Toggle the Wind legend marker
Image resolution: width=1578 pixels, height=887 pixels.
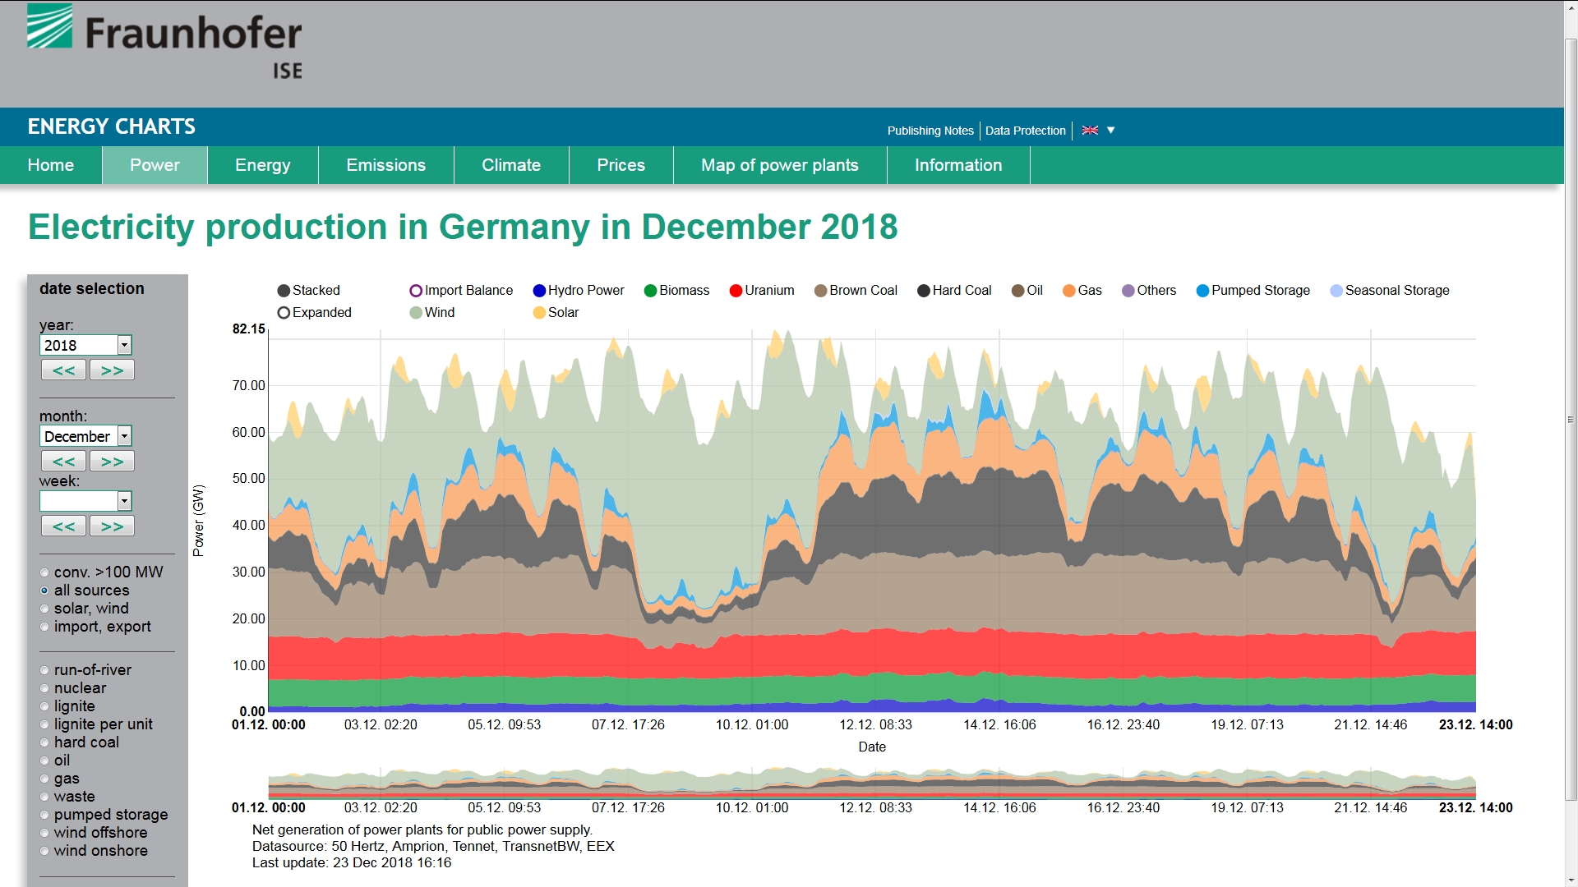click(x=416, y=313)
